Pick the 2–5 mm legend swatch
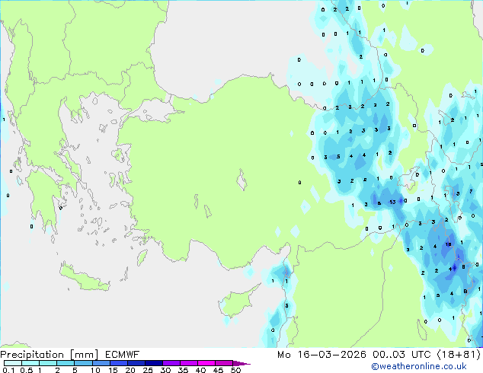 pyautogui.click(x=66, y=363)
